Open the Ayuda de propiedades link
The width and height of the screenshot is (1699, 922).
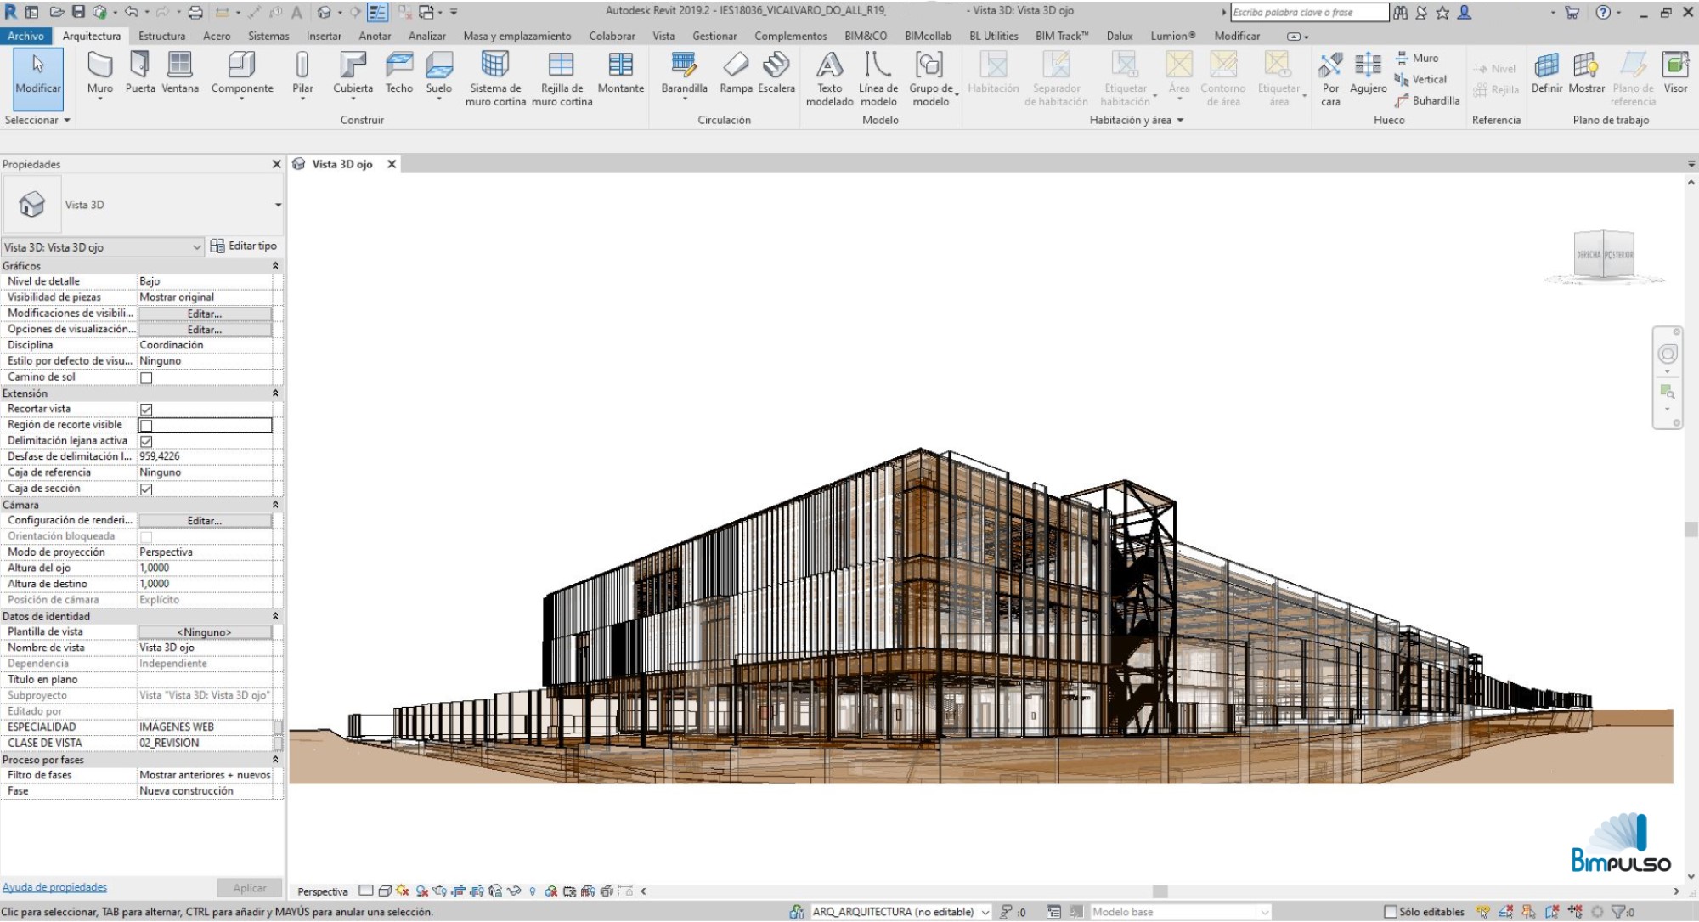(54, 887)
